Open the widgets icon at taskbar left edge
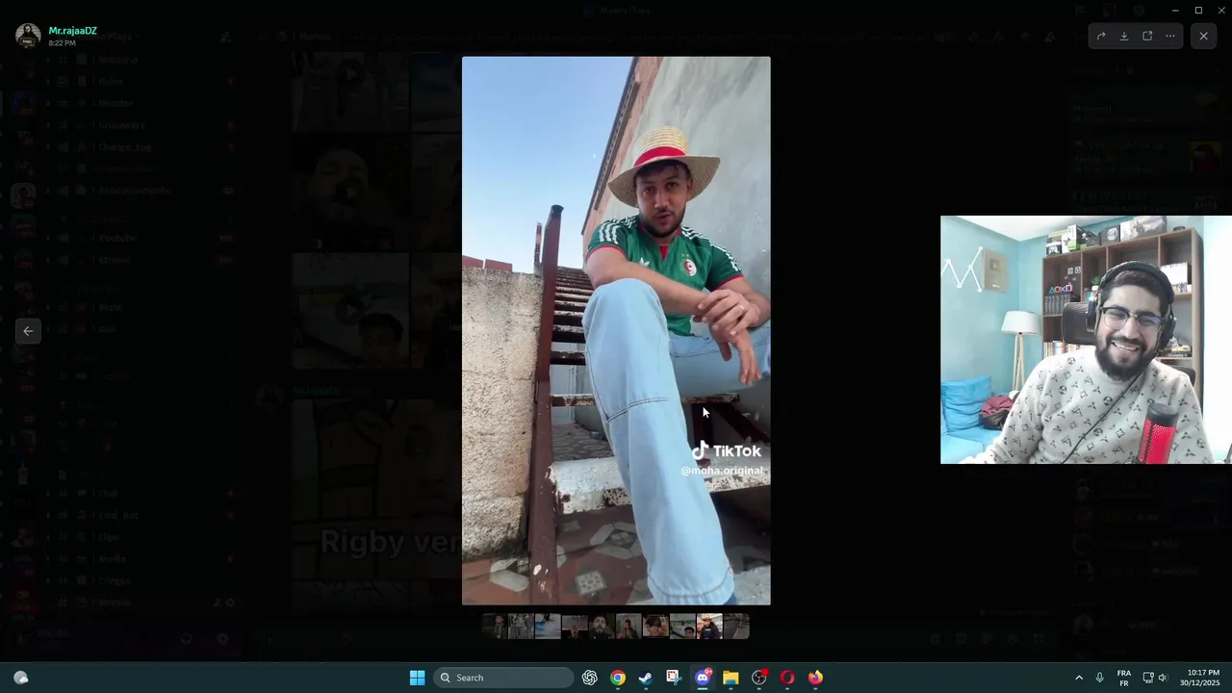 pos(21,678)
